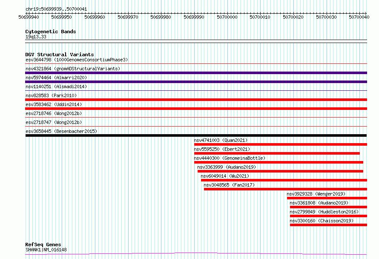This screenshot has height=259, width=379.
Task: Click the purple bar under nsv4321864
Action: pos(196,73)
